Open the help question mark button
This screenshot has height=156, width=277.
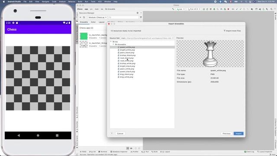point(112,133)
